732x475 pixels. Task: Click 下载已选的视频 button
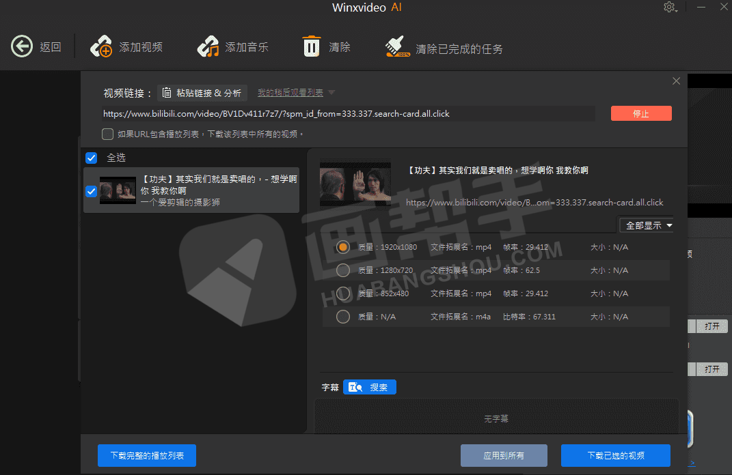click(616, 455)
